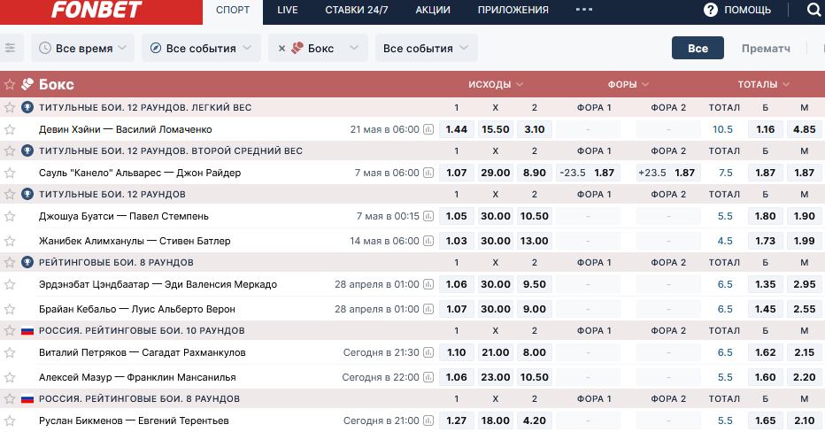Viewport: 825px width, 432px height.
Task: Expand the ТОТАЛЫ column dropdown
Action: pyautogui.click(x=763, y=84)
